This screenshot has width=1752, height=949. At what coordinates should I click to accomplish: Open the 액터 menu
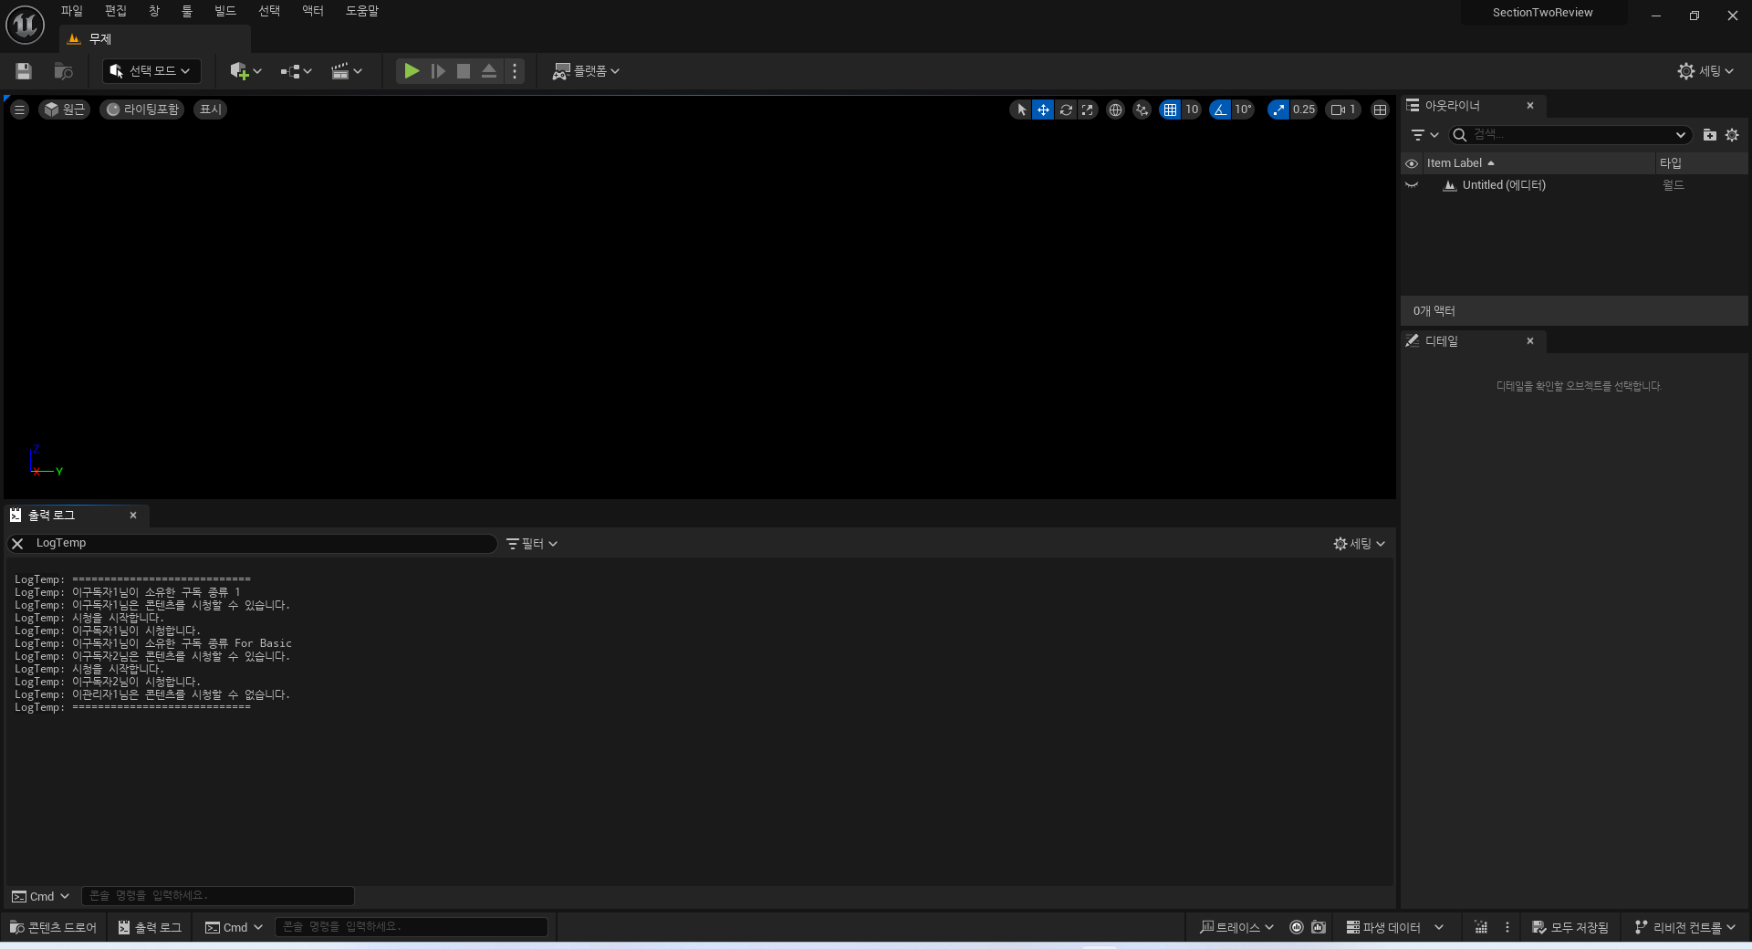point(312,11)
